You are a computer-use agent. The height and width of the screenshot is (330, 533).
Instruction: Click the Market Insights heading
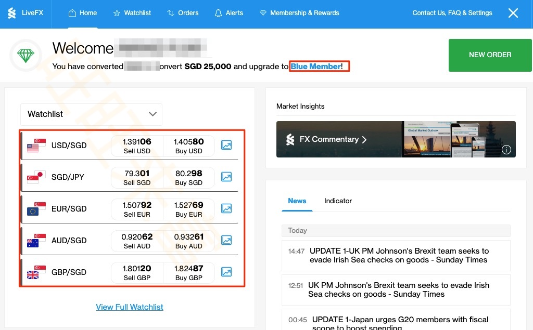coord(300,106)
